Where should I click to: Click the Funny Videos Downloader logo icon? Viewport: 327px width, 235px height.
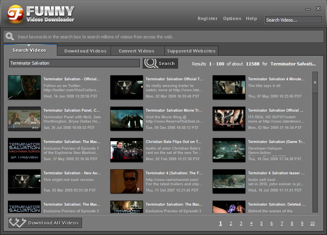pos(16,14)
